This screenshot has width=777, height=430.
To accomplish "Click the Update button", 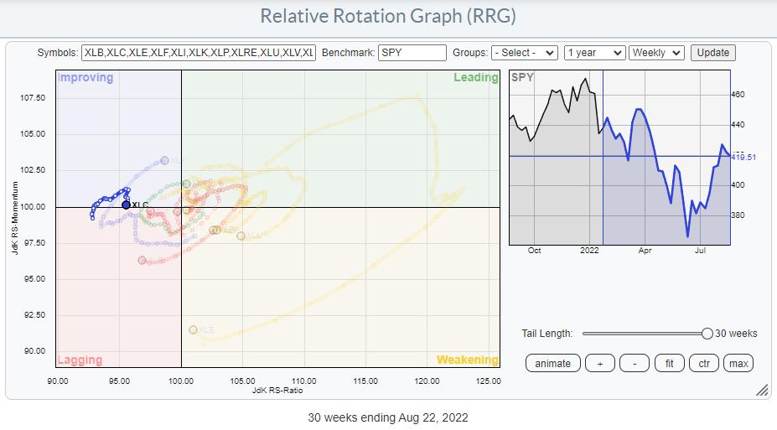I will [x=712, y=53].
